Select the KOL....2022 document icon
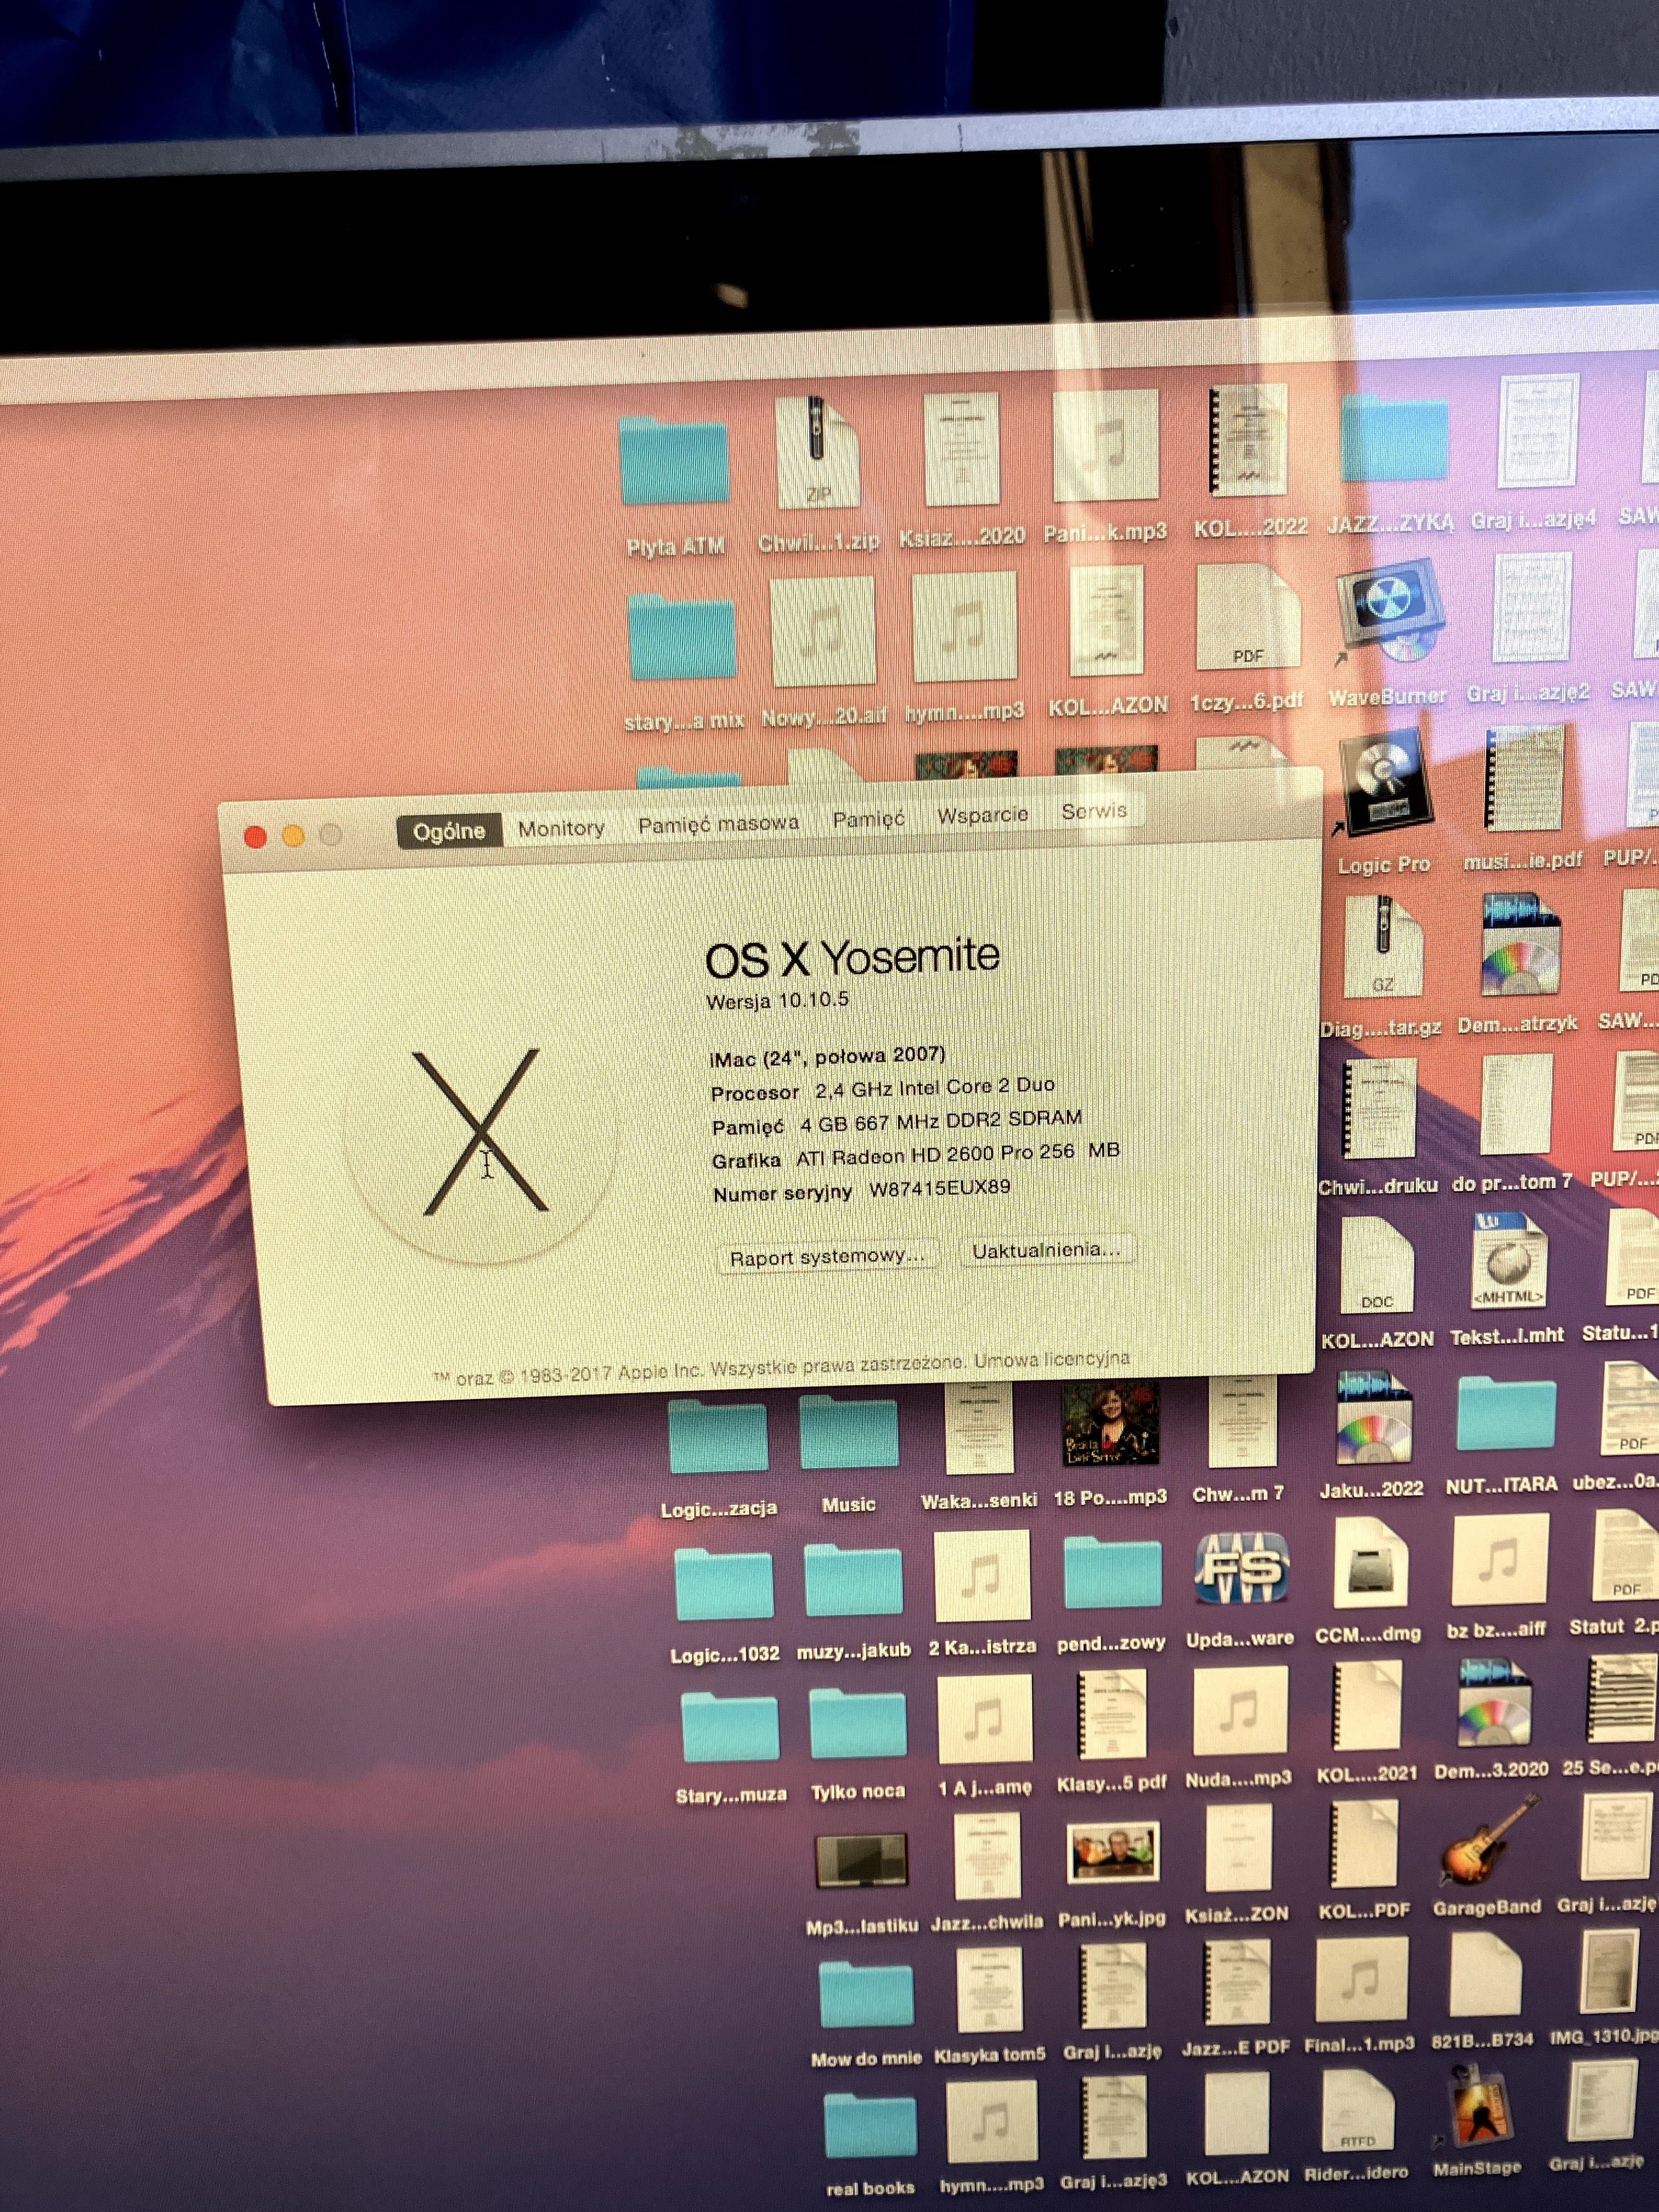 tap(1248, 440)
